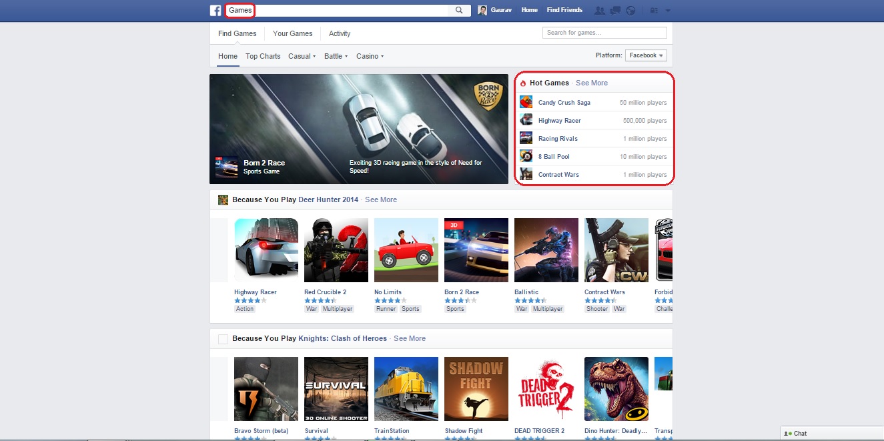Viewport: 884px width, 441px height.
Task: Expand the Battle category dropdown
Action: click(336, 57)
